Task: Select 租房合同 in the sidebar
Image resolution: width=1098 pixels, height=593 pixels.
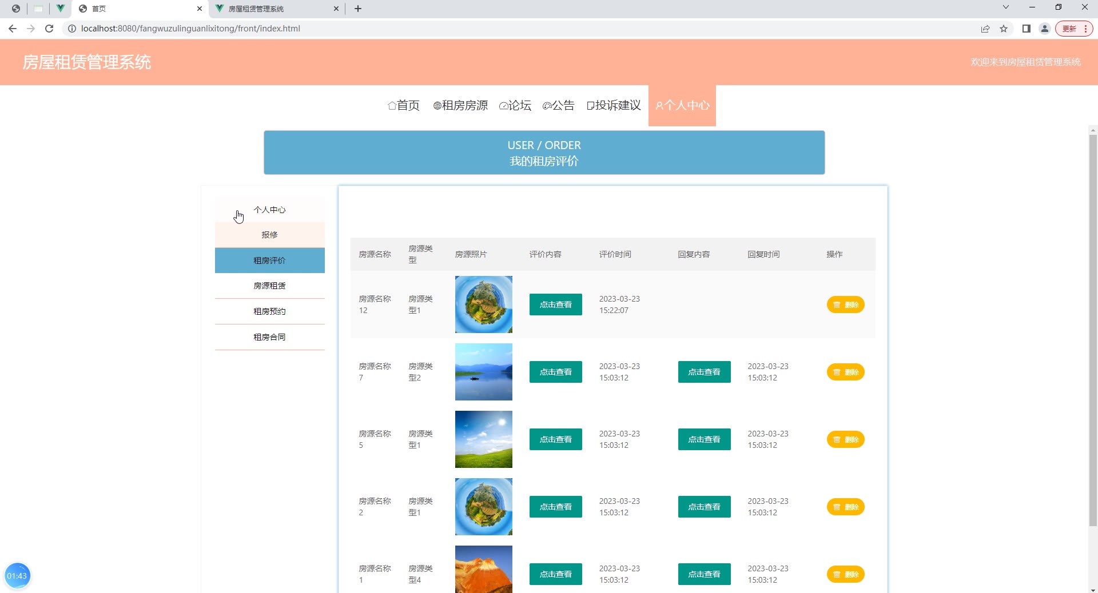Action: point(269,337)
